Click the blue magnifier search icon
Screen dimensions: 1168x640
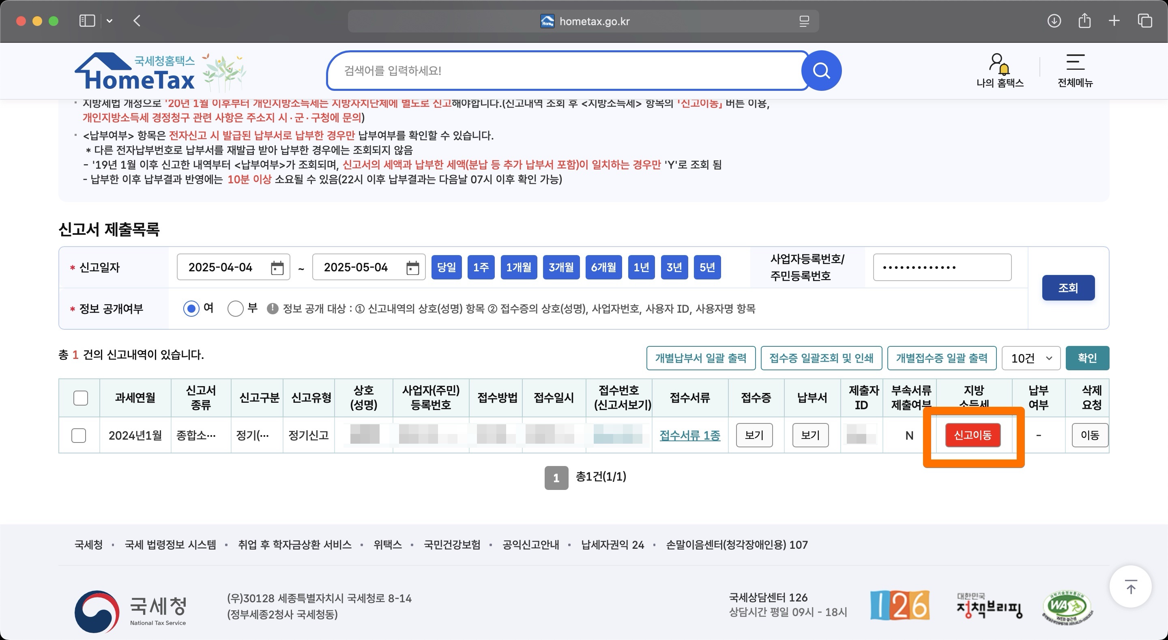coord(821,71)
